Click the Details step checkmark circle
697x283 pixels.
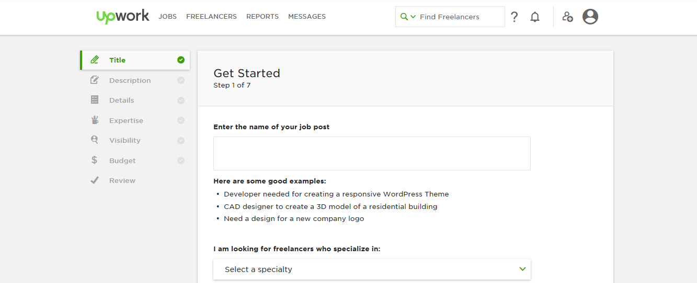[181, 101]
